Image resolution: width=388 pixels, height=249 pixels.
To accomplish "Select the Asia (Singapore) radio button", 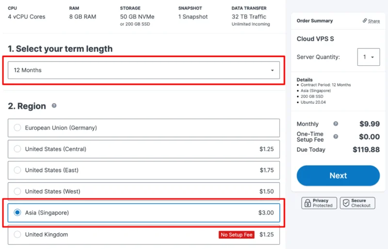I will [x=17, y=212].
